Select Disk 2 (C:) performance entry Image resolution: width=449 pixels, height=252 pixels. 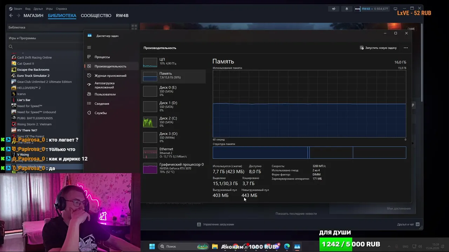pyautogui.click(x=173, y=122)
